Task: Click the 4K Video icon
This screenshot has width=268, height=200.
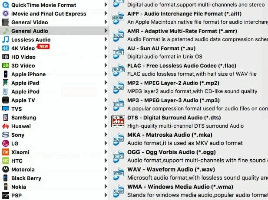Action: pos(6,48)
